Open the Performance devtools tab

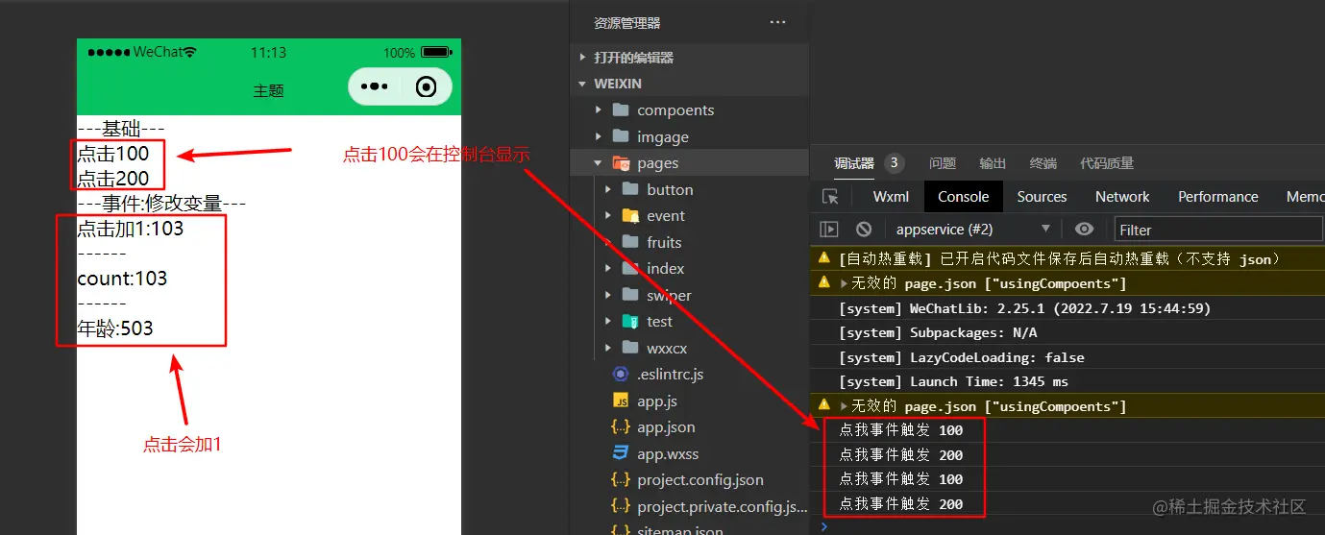(x=1217, y=197)
